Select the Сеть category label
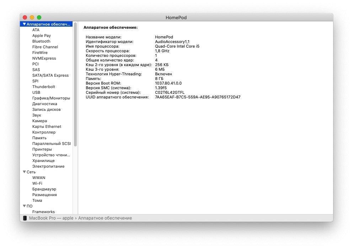The height and width of the screenshot is (248, 353). coord(31,172)
